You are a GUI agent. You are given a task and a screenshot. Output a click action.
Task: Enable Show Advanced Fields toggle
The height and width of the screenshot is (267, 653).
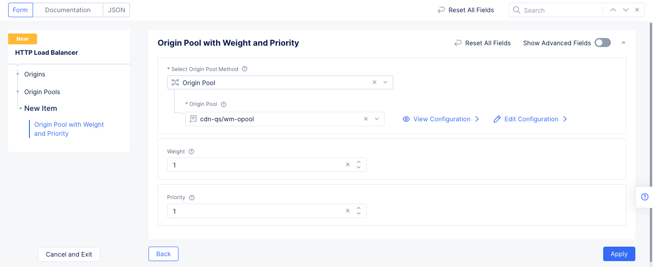pyautogui.click(x=602, y=43)
